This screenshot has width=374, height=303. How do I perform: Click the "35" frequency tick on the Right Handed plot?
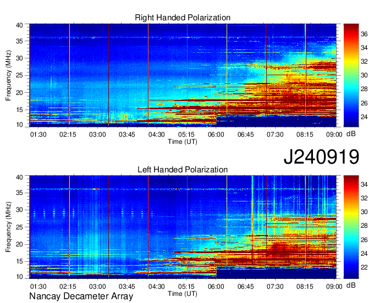click(20, 41)
